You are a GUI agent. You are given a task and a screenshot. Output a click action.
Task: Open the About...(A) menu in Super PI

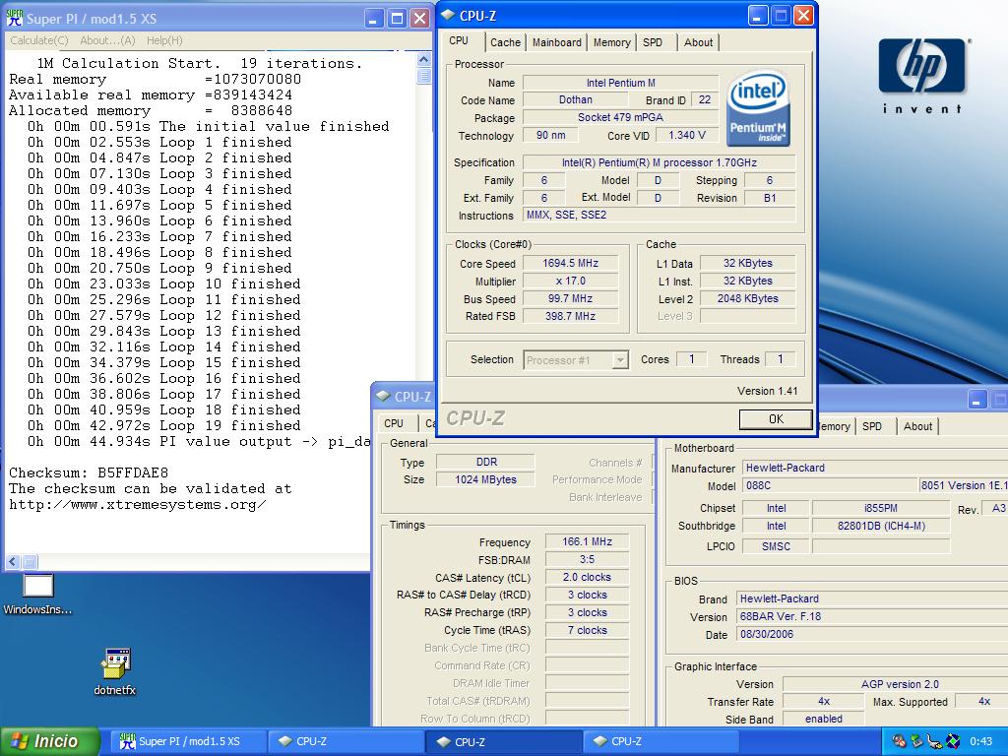pos(107,40)
